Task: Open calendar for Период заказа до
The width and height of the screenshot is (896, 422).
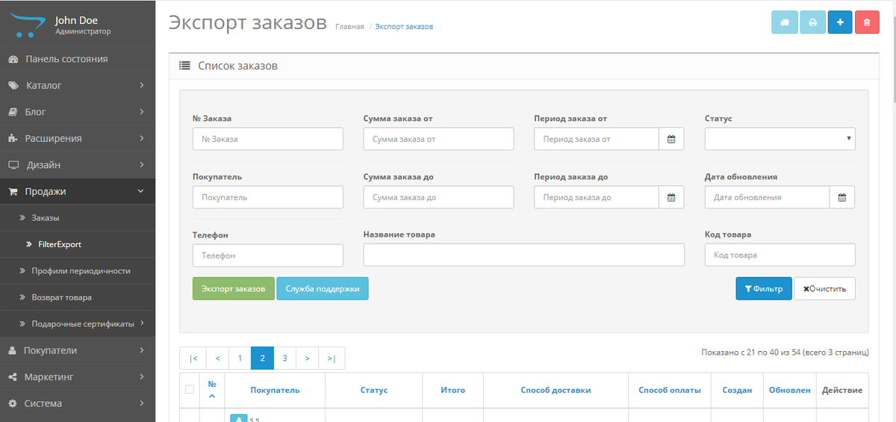Action: point(671,197)
